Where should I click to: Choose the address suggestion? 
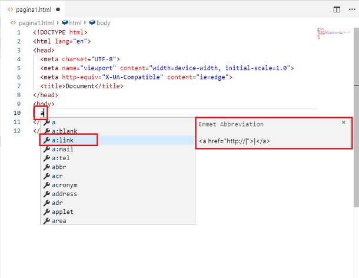click(118, 194)
